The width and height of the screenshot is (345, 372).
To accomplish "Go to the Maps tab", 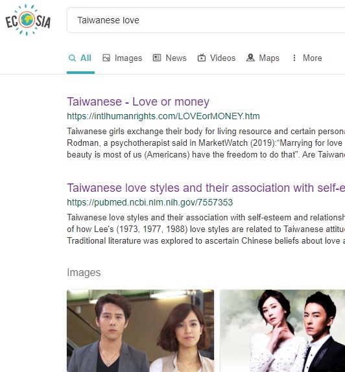I will click(x=263, y=58).
